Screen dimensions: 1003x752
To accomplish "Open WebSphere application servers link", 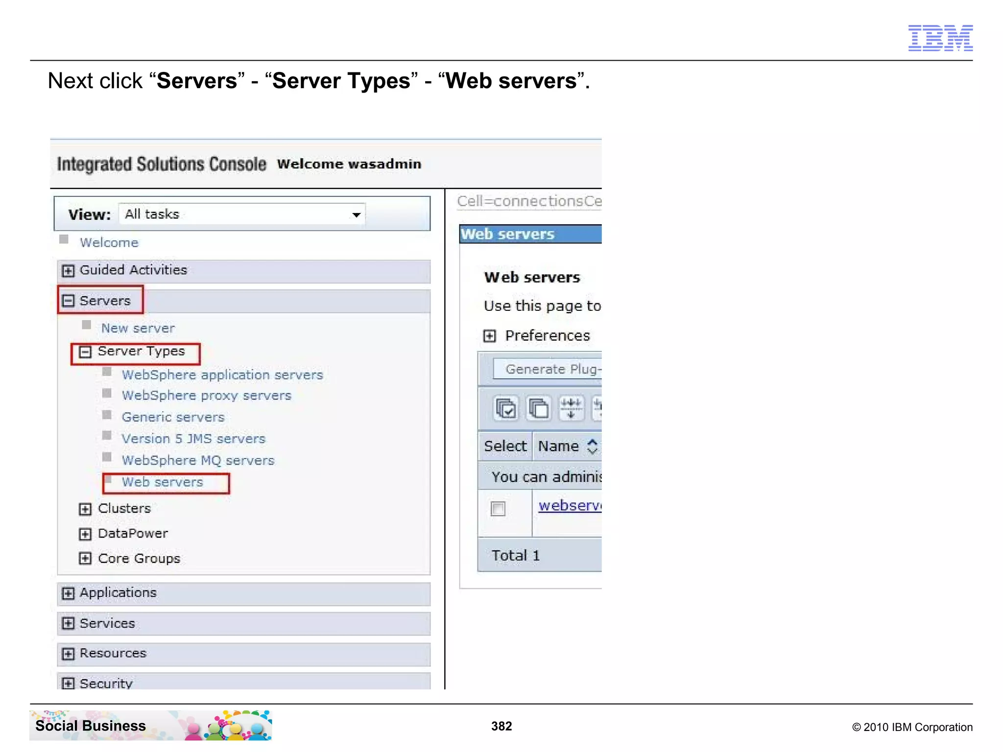I will 222,375.
